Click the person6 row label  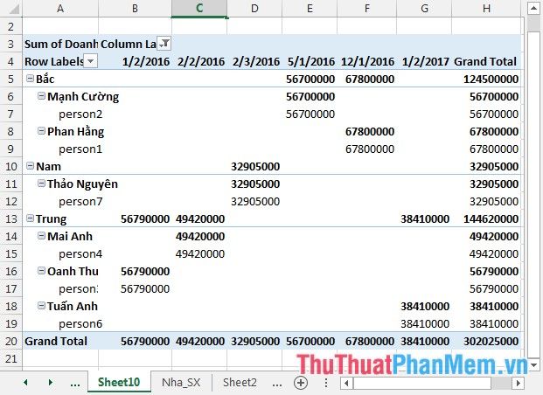80,323
